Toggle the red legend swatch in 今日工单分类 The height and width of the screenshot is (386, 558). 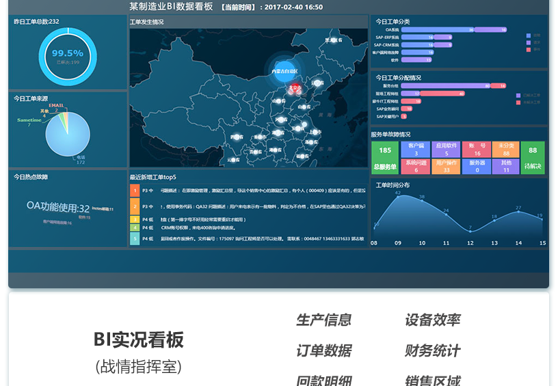[529, 49]
